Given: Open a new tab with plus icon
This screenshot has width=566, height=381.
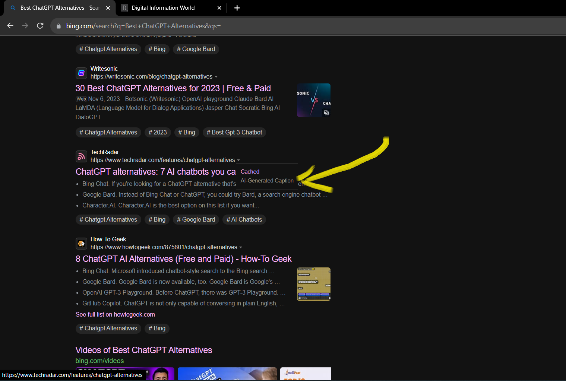Looking at the screenshot, I should (x=237, y=8).
